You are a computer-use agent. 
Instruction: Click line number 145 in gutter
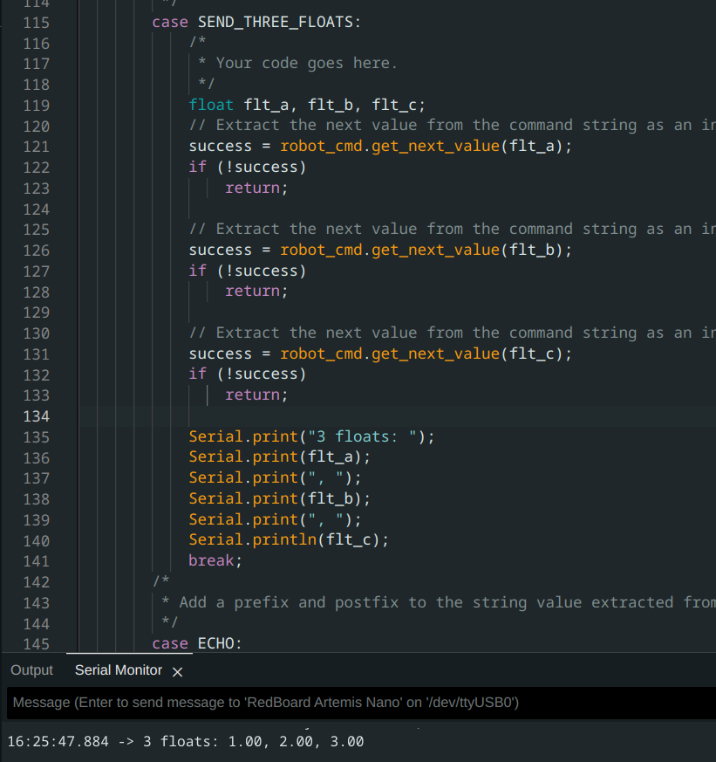click(x=37, y=644)
